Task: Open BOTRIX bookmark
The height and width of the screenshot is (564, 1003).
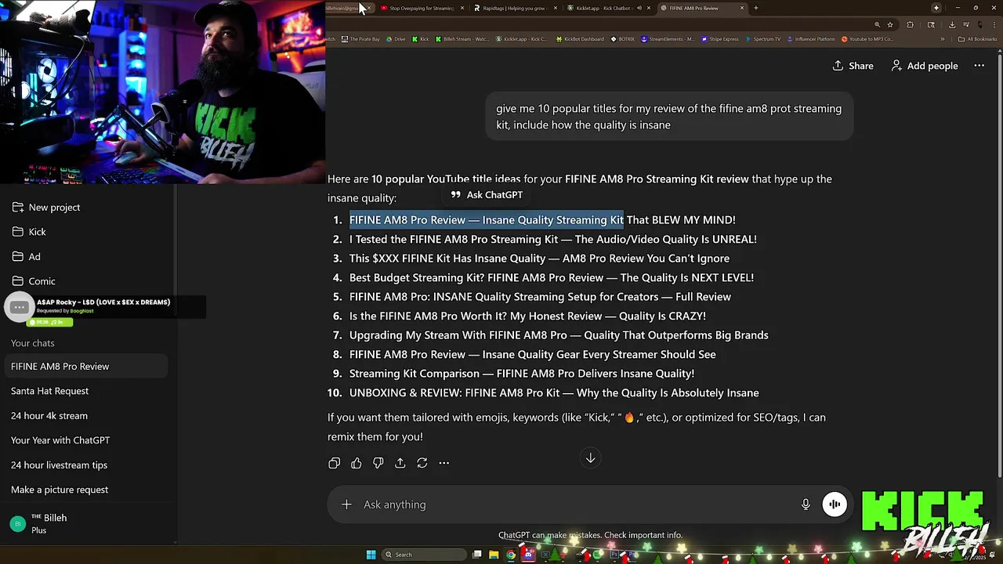Action: [623, 39]
